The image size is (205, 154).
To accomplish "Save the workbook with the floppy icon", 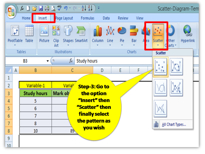I will click(41, 8).
